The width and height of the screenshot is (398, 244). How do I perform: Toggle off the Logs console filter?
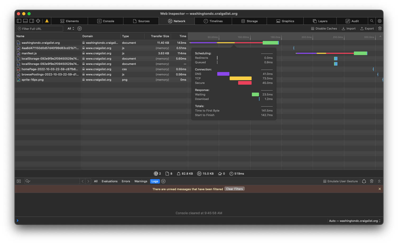point(155,181)
